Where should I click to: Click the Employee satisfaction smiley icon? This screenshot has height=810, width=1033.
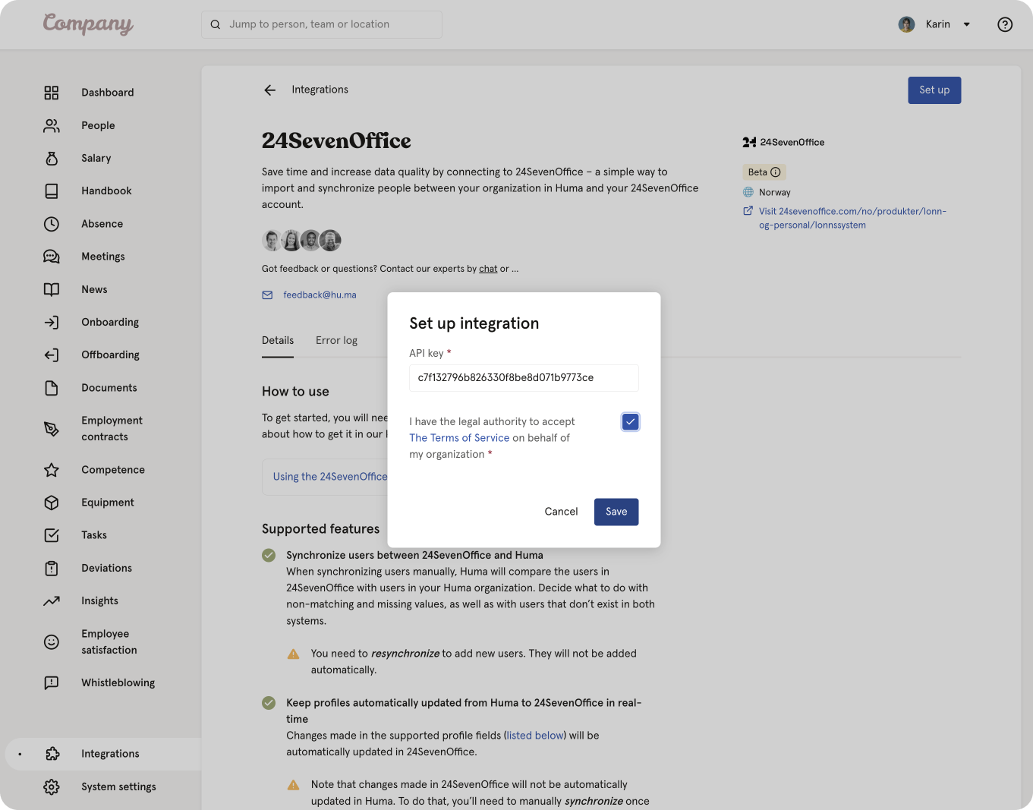pos(52,642)
